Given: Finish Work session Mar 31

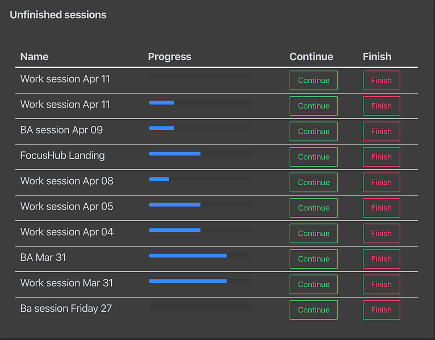Looking at the screenshot, I should point(382,284).
